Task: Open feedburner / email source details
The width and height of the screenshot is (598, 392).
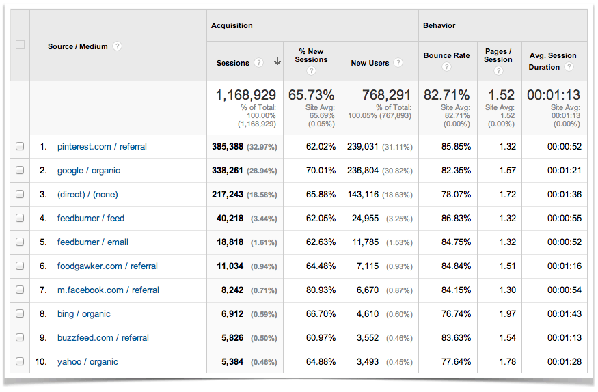Action: 92,242
